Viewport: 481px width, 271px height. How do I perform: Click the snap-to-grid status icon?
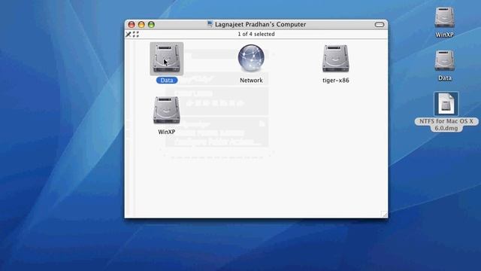tap(136, 34)
